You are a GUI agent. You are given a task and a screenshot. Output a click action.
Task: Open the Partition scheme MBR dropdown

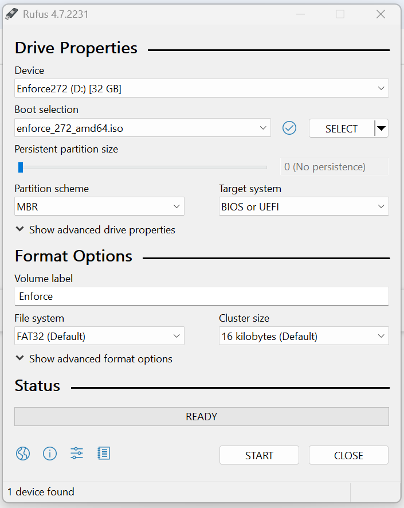click(x=99, y=206)
